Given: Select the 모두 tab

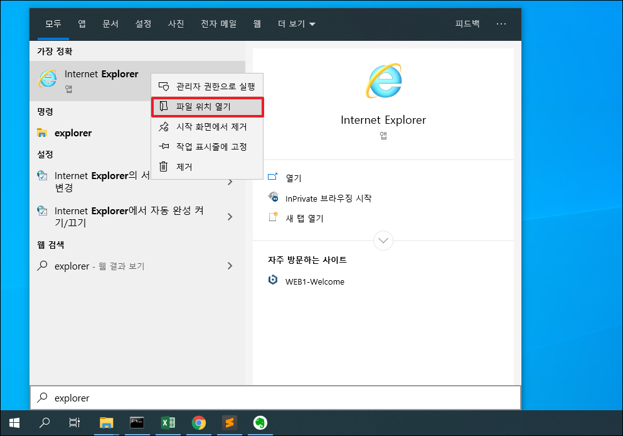Looking at the screenshot, I should (53, 24).
